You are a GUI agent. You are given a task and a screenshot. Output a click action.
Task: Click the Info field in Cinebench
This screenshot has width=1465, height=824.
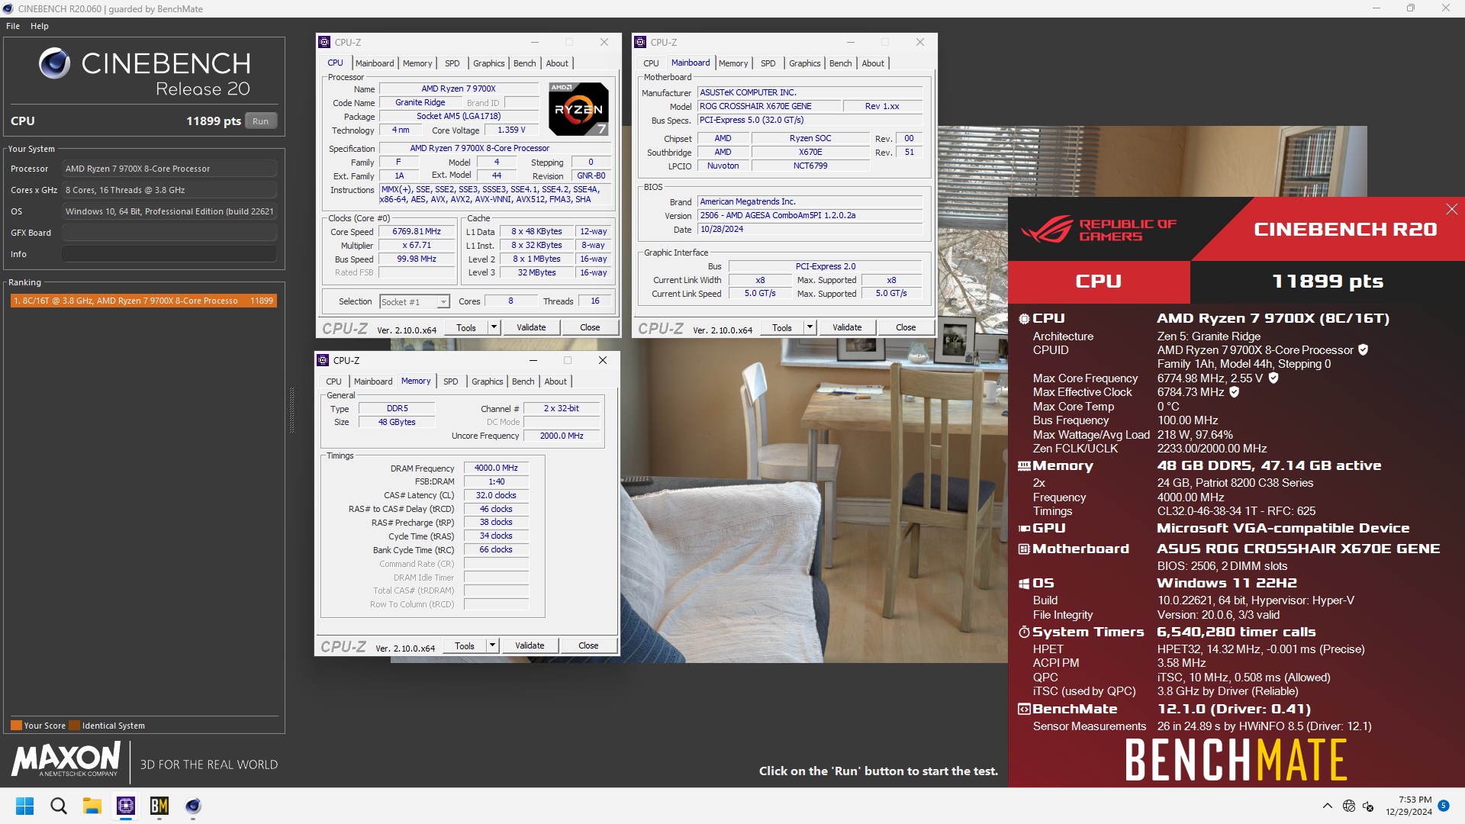click(x=169, y=254)
